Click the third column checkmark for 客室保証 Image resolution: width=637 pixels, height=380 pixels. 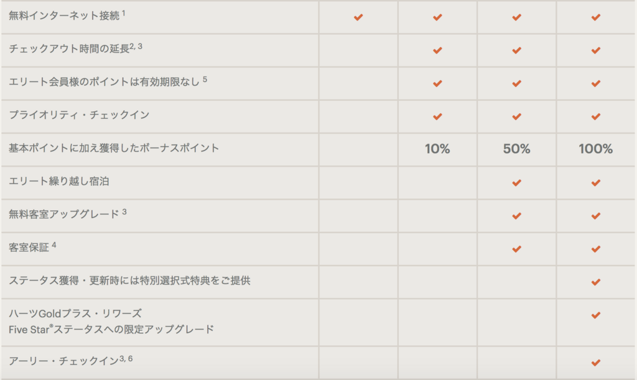(x=516, y=249)
